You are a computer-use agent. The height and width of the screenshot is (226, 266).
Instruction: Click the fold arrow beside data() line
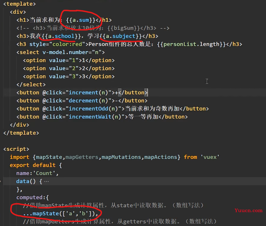(x=1, y=181)
